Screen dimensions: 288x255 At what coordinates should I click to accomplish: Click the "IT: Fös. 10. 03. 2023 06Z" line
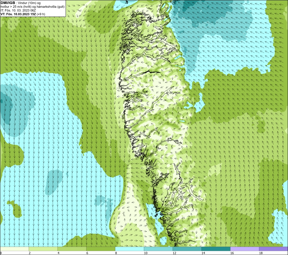coord(18,10)
